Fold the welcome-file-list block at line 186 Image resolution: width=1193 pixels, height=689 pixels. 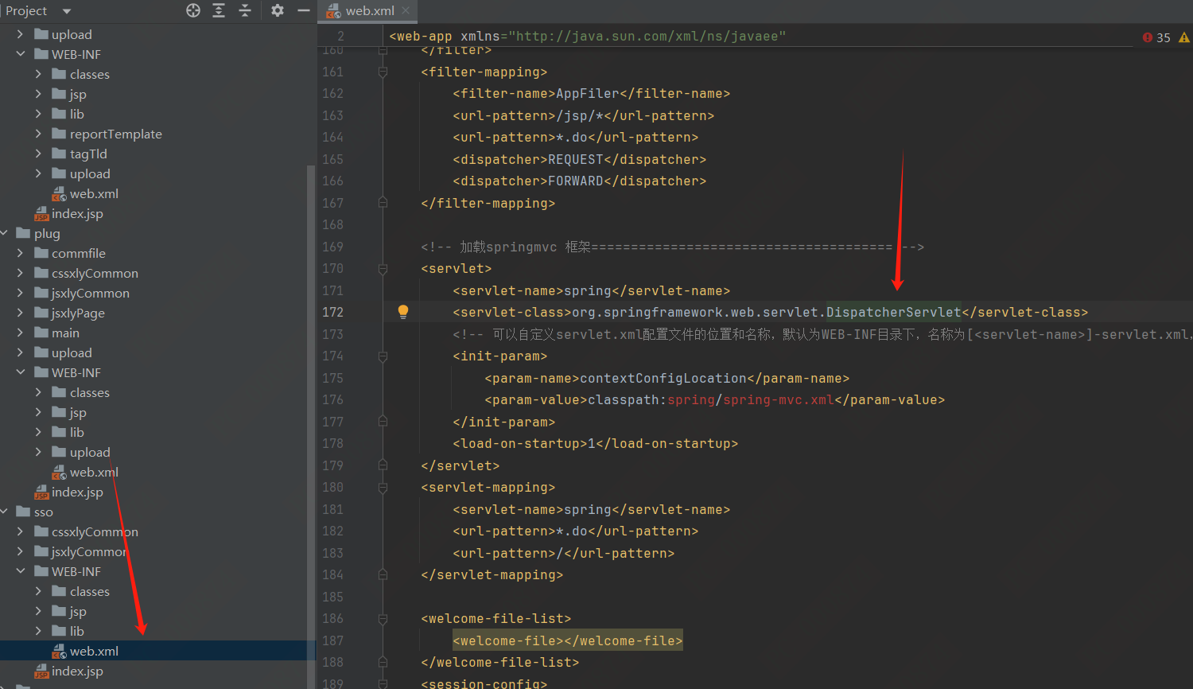[383, 618]
